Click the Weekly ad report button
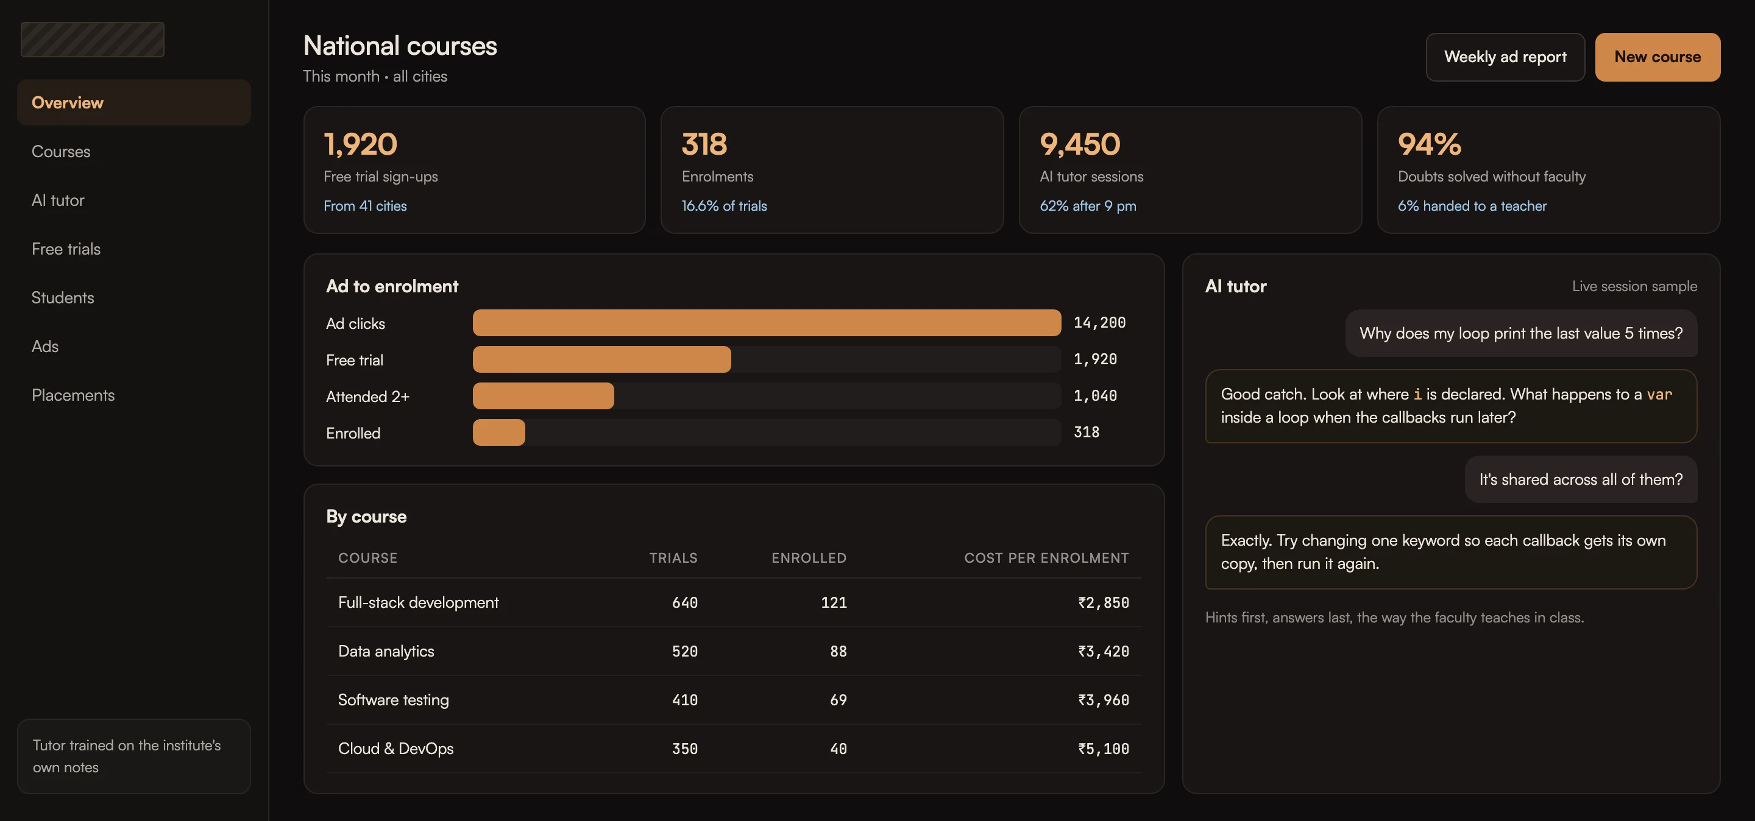The image size is (1755, 821). [x=1505, y=57]
